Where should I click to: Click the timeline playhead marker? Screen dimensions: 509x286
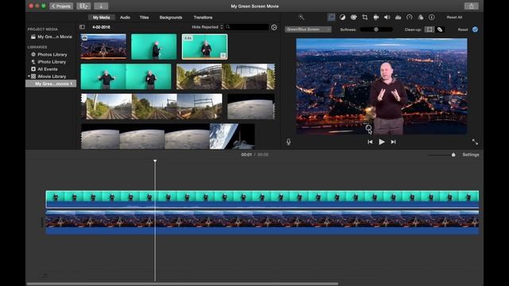click(155, 160)
